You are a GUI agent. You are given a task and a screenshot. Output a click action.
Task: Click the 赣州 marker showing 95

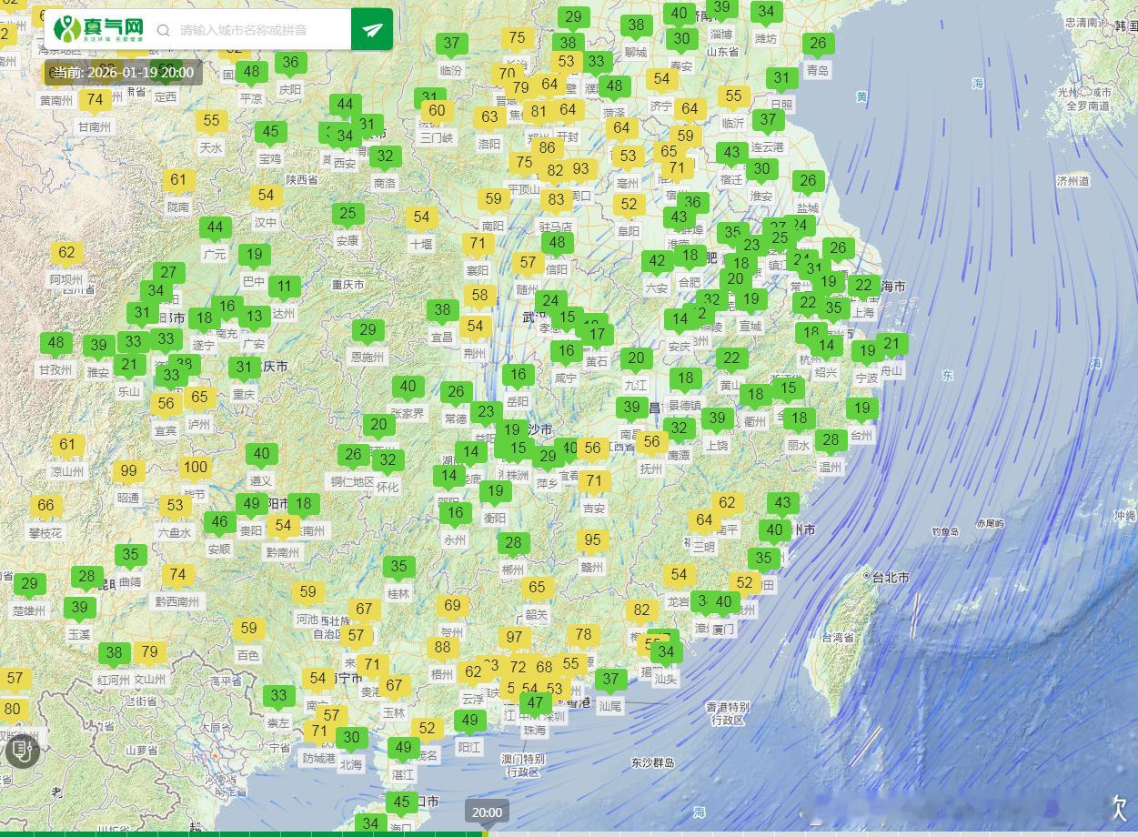[592, 541]
